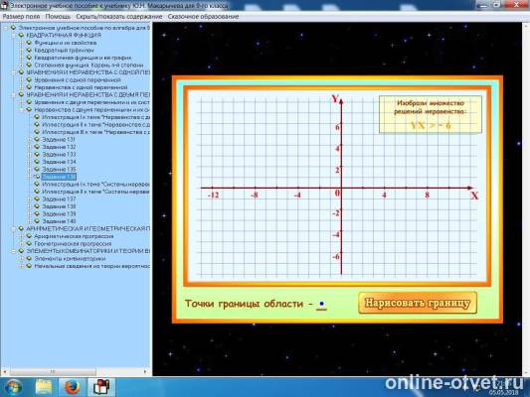Expand the Функции и их свойства node
This screenshot has height=397, width=530.
click(21, 43)
